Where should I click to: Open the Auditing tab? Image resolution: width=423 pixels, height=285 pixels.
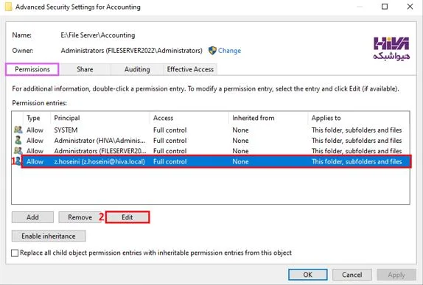pos(137,69)
